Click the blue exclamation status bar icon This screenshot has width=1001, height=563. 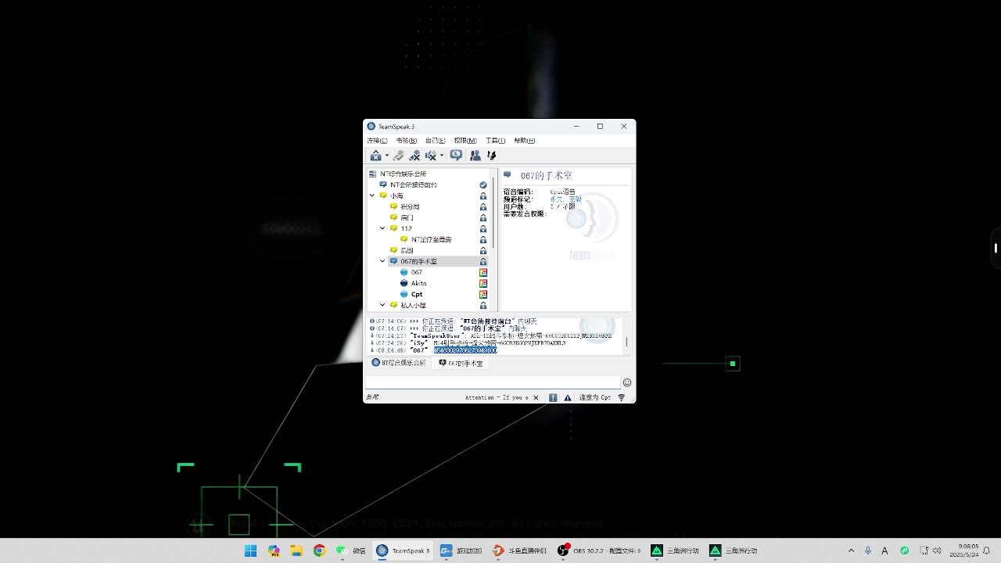pos(553,397)
